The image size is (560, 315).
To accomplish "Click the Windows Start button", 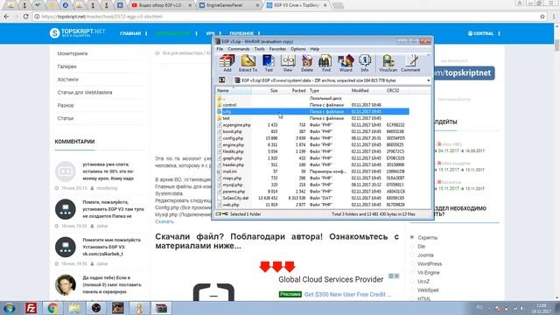I will [9, 308].
